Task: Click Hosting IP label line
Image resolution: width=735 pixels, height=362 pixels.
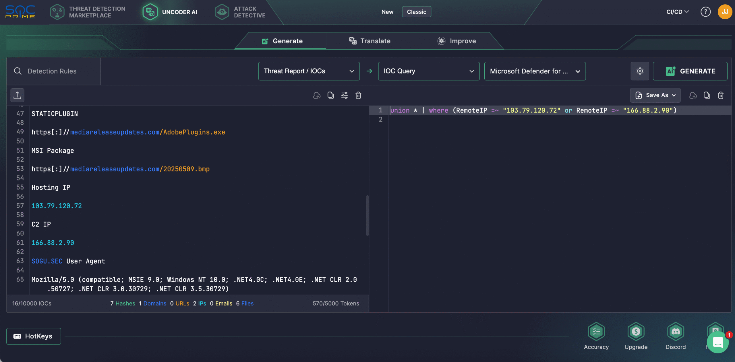Action: click(x=51, y=188)
